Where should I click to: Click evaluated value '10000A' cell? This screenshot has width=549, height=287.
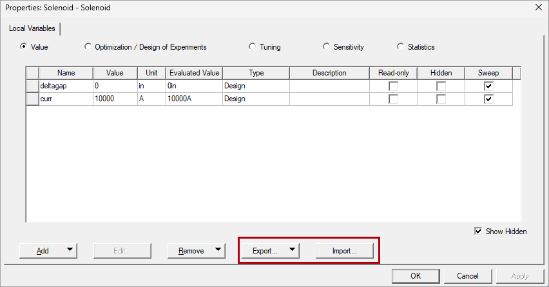195,99
